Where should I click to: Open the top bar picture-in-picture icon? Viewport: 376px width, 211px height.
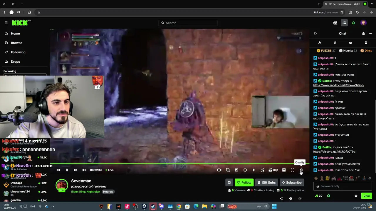[335, 23]
